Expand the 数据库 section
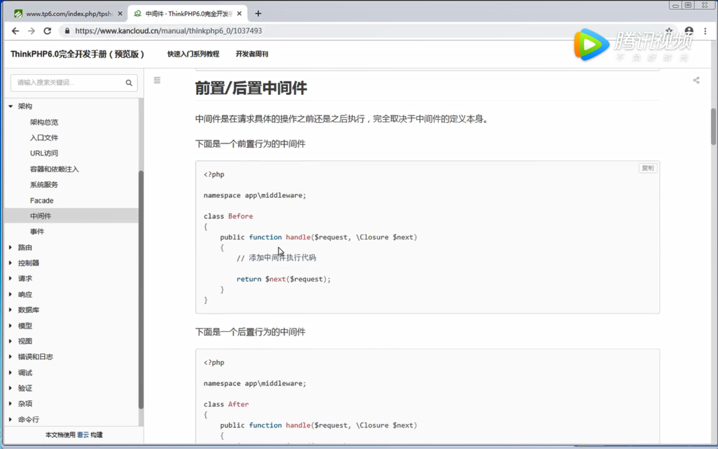 10,310
